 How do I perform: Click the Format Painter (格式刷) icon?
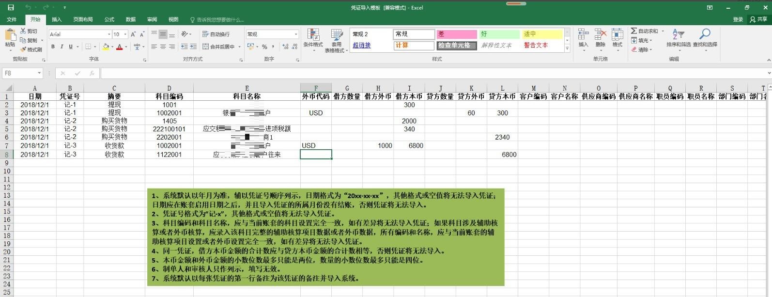pyautogui.click(x=23, y=49)
